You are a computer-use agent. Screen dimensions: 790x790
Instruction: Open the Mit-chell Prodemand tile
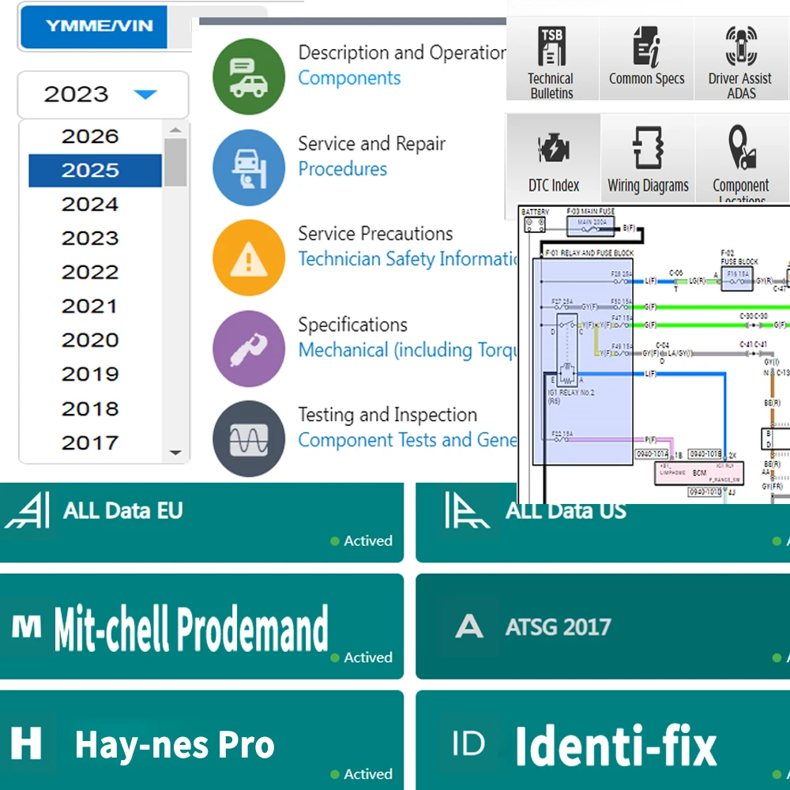coord(201,626)
